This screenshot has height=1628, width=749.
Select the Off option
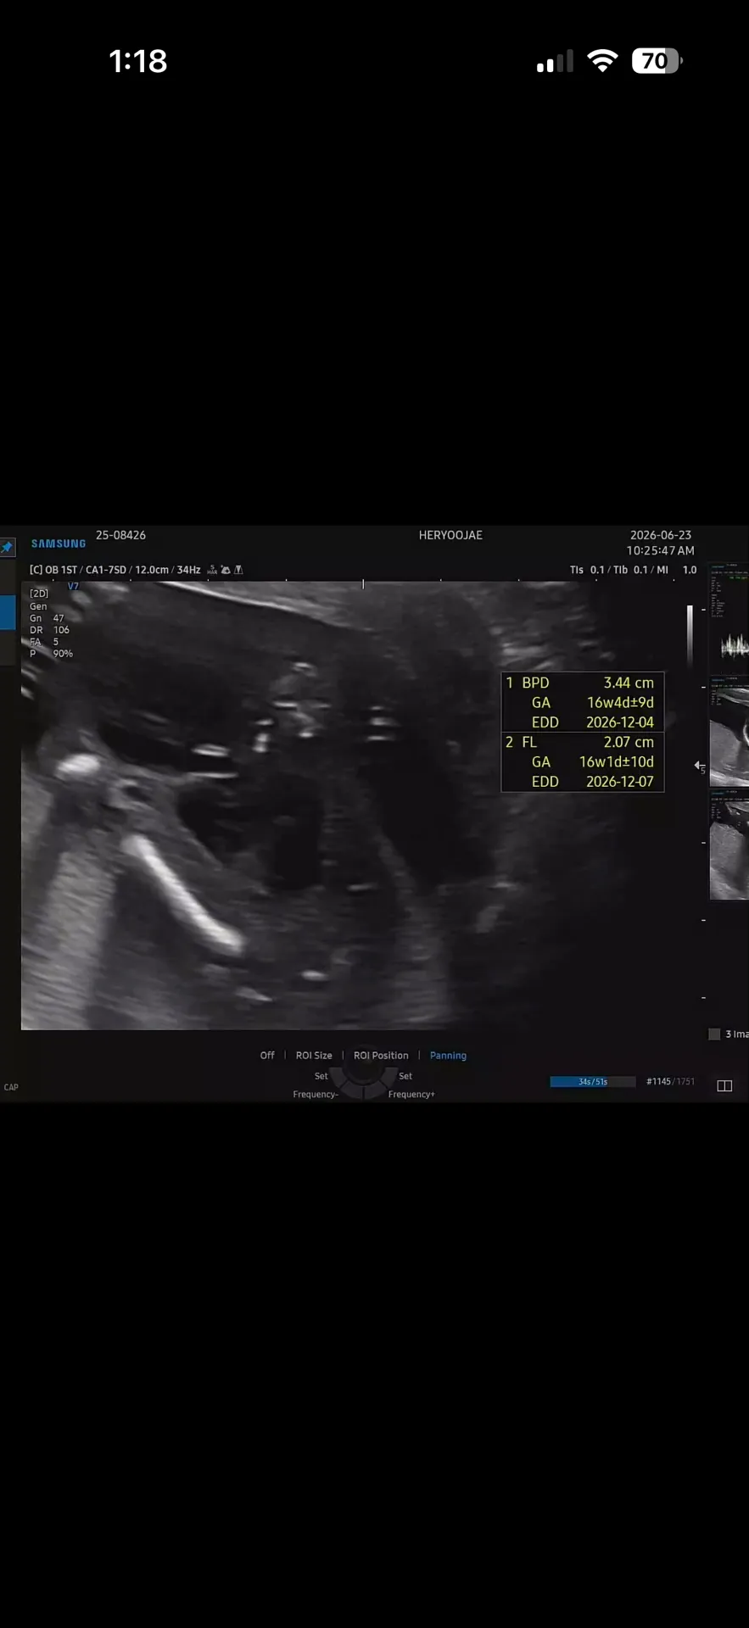267,1056
